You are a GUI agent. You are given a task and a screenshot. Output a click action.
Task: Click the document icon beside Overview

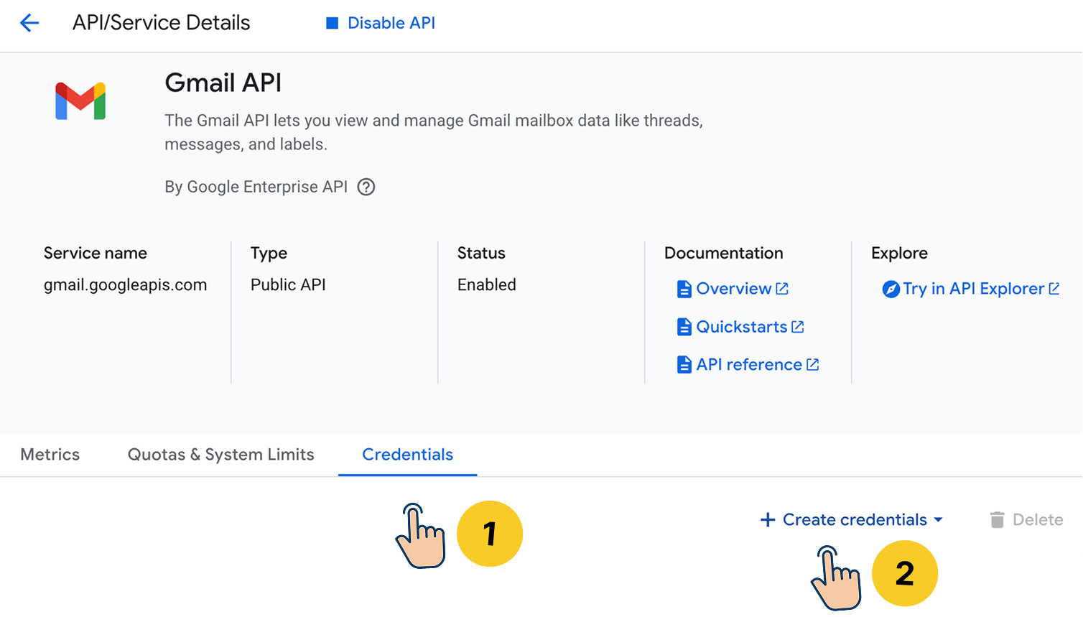pos(684,289)
